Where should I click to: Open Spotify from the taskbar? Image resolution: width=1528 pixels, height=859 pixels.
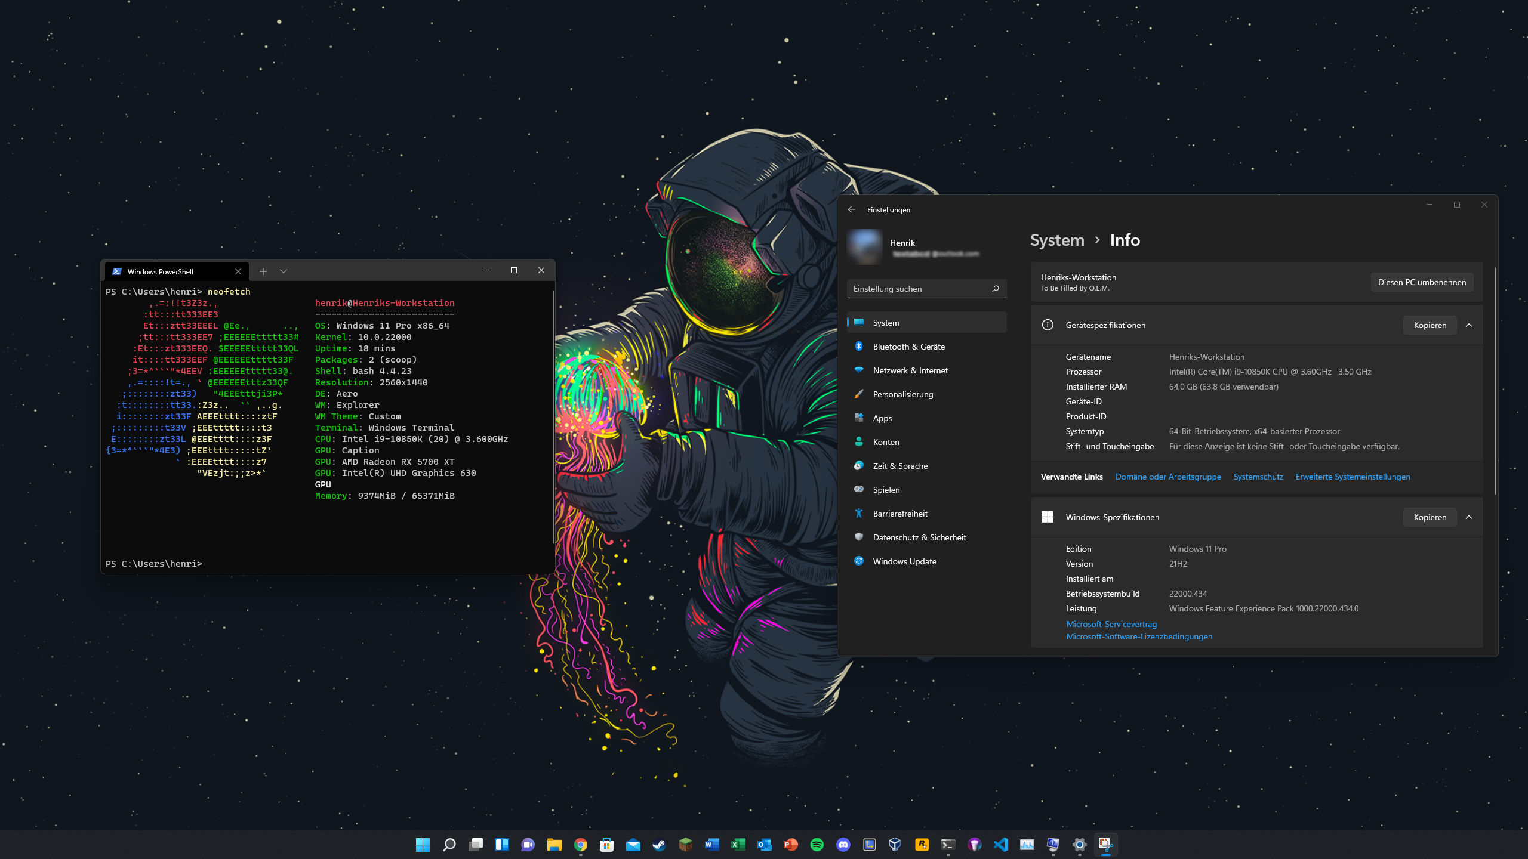click(817, 845)
